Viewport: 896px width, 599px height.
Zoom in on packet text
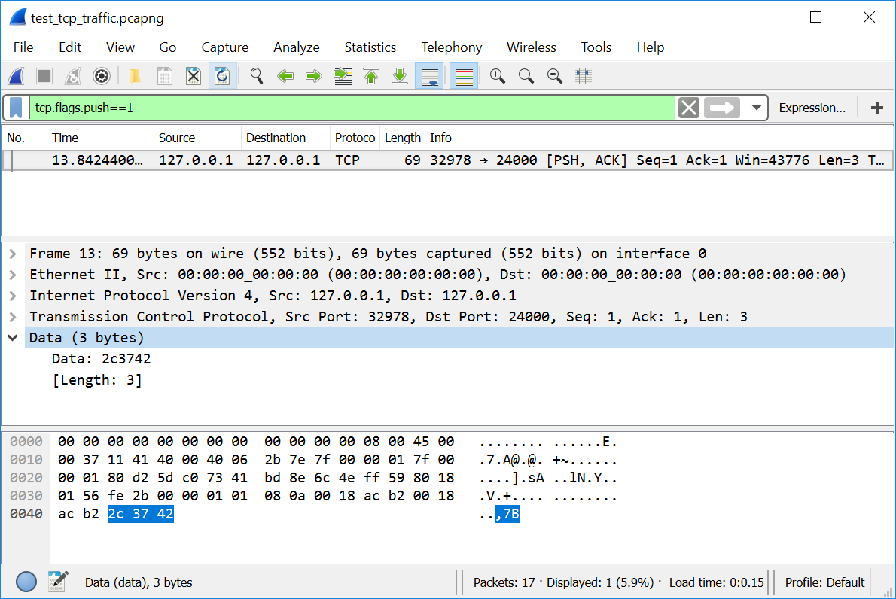[497, 76]
